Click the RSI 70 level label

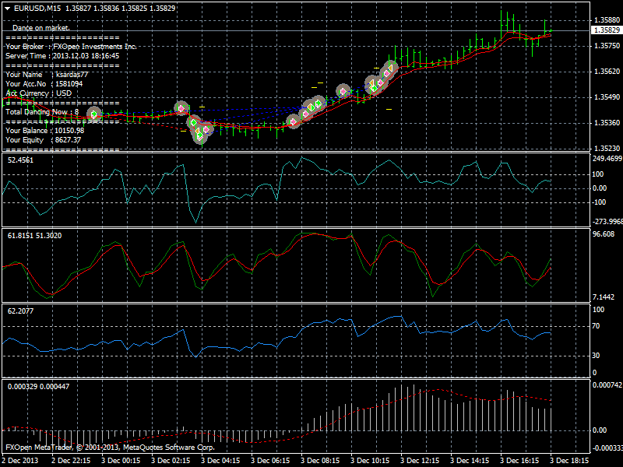[x=596, y=326]
